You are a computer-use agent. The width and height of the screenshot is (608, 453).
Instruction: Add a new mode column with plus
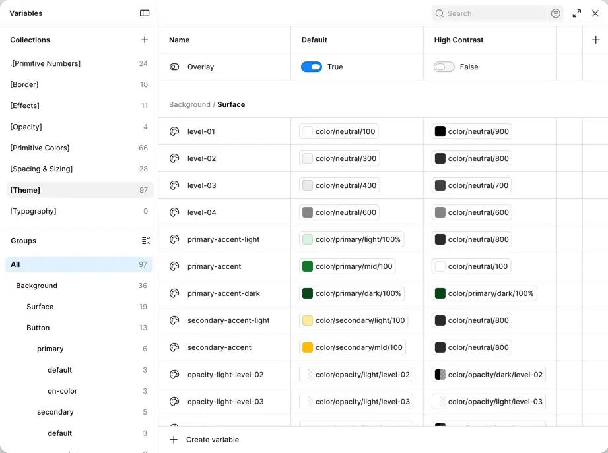pyautogui.click(x=595, y=40)
